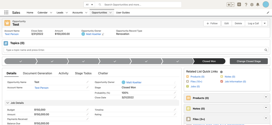Open the All search scope dropdown
Screen dimensions: 272x125
89,5
